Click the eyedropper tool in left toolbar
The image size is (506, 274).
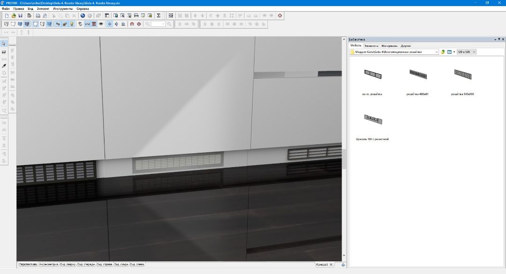(x=4, y=66)
